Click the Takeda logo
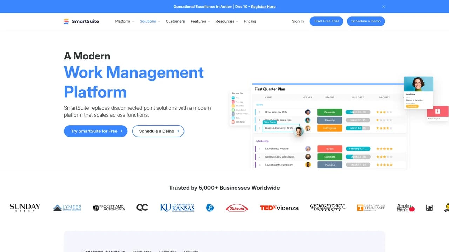The image size is (449, 252). pyautogui.click(x=237, y=208)
